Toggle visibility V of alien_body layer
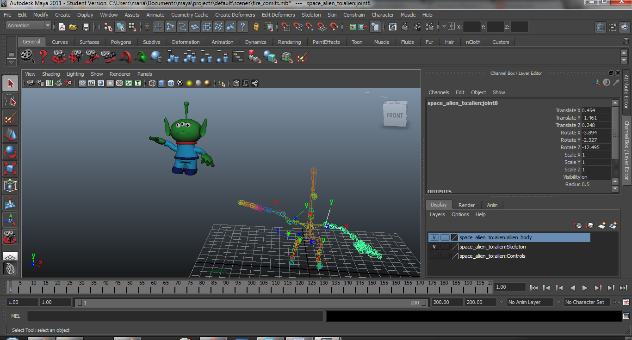 tap(434, 237)
